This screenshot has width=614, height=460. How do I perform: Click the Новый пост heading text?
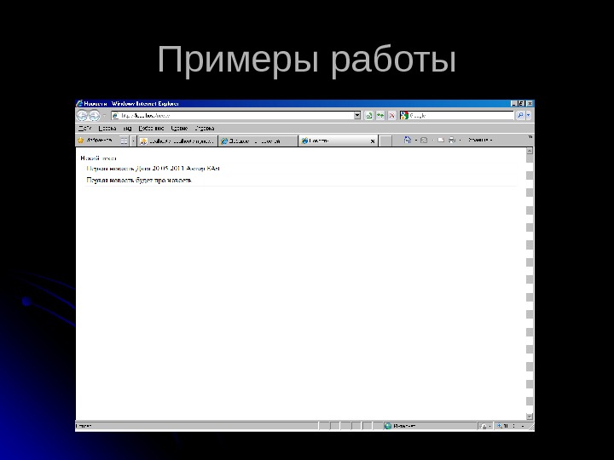98,158
